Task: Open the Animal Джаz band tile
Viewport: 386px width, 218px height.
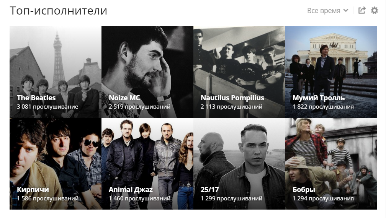Action: point(147,164)
